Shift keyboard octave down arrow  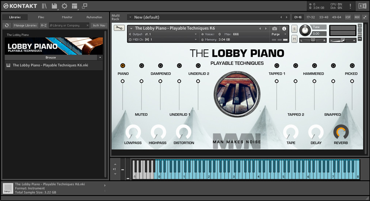[115, 174]
